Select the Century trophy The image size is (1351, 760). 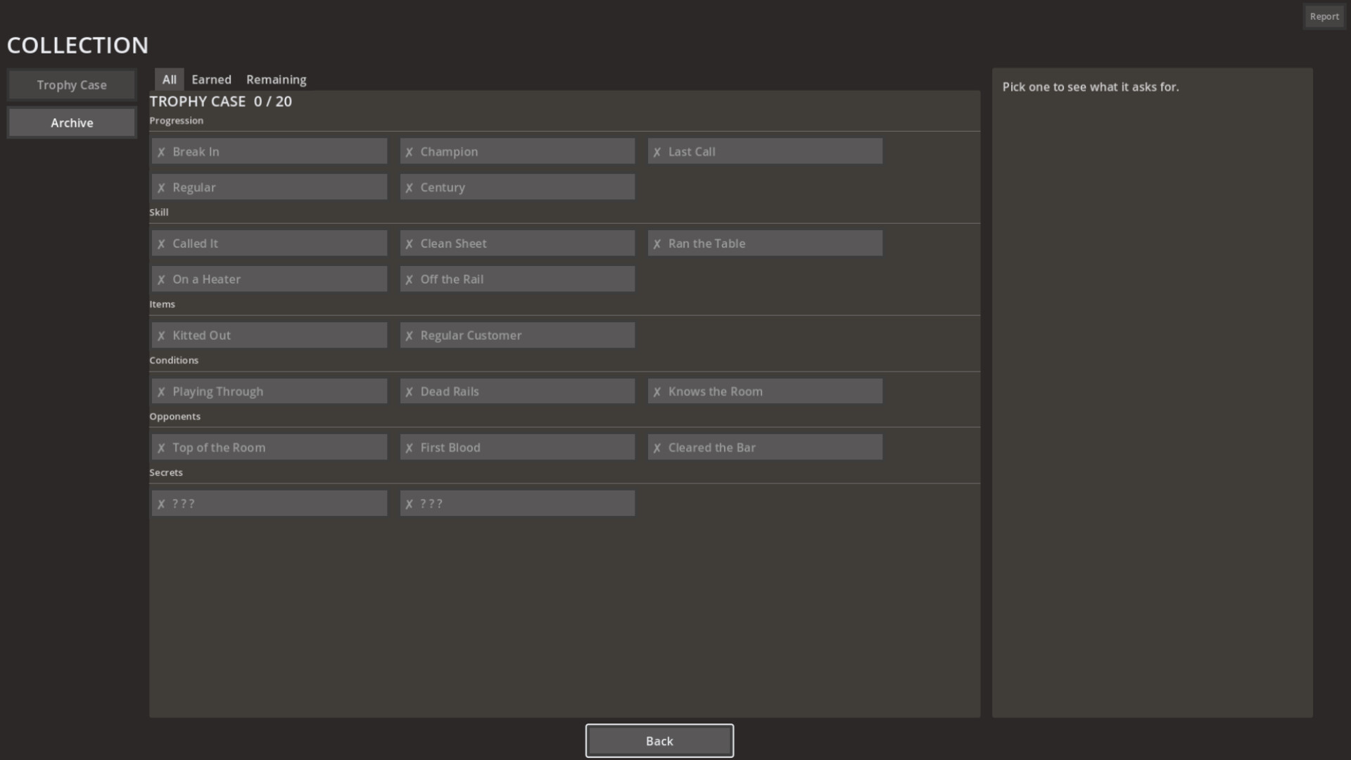coord(517,187)
